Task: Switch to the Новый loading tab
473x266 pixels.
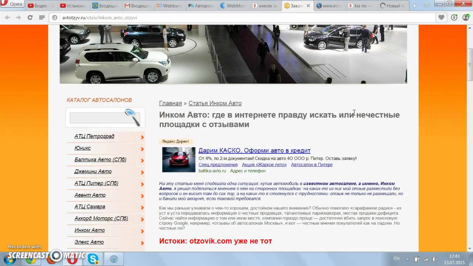Action: tap(394, 6)
